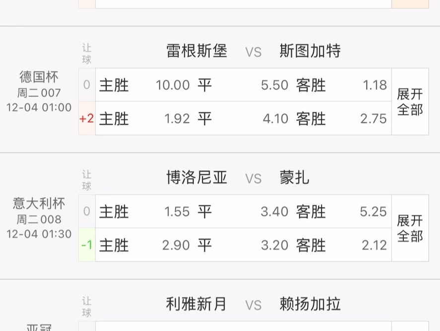Select 主胜 at 1.55 for 博洛尼亚
Viewport: 440px width, 331px height.
coord(145,212)
